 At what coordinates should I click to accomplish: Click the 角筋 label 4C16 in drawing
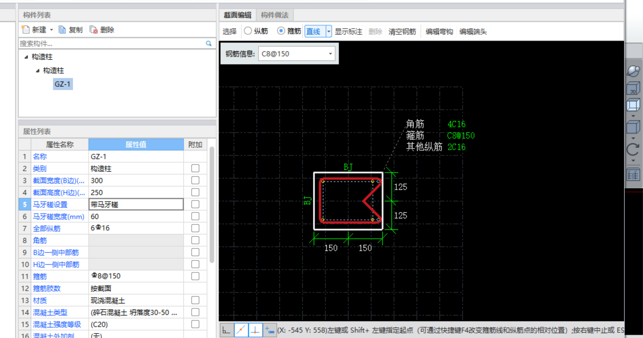tap(457, 124)
